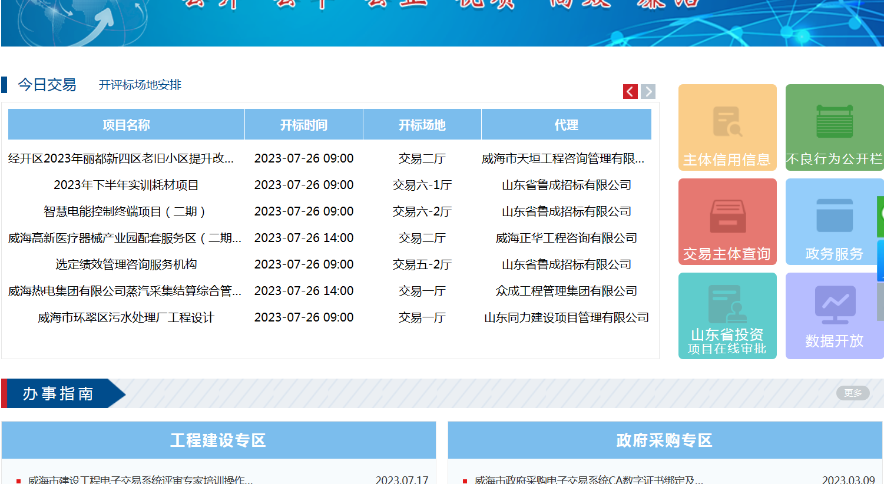The height and width of the screenshot is (484, 884).
Task: Open project 威海市环翠区污水处理厂工程设计
Action: click(126, 317)
